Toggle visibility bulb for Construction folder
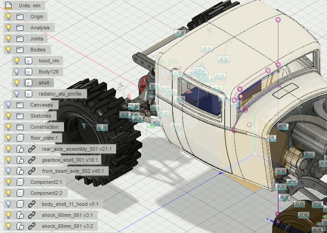The width and height of the screenshot is (327, 233). coord(9,127)
